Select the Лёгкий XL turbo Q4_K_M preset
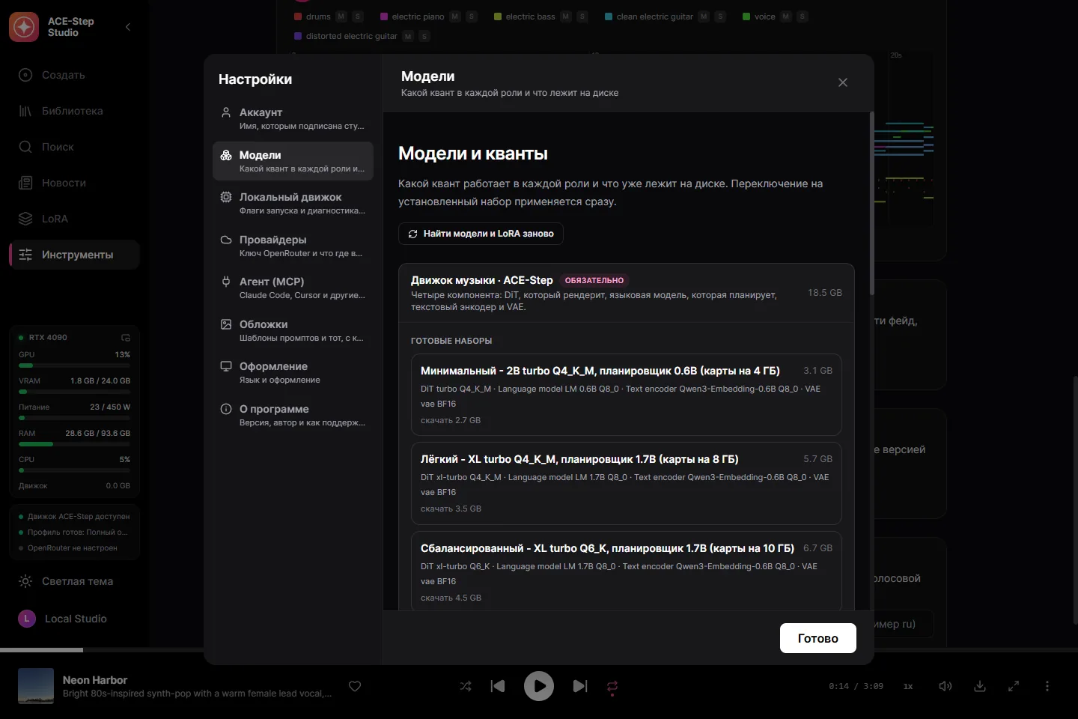Viewport: 1078px width, 719px height. point(627,483)
